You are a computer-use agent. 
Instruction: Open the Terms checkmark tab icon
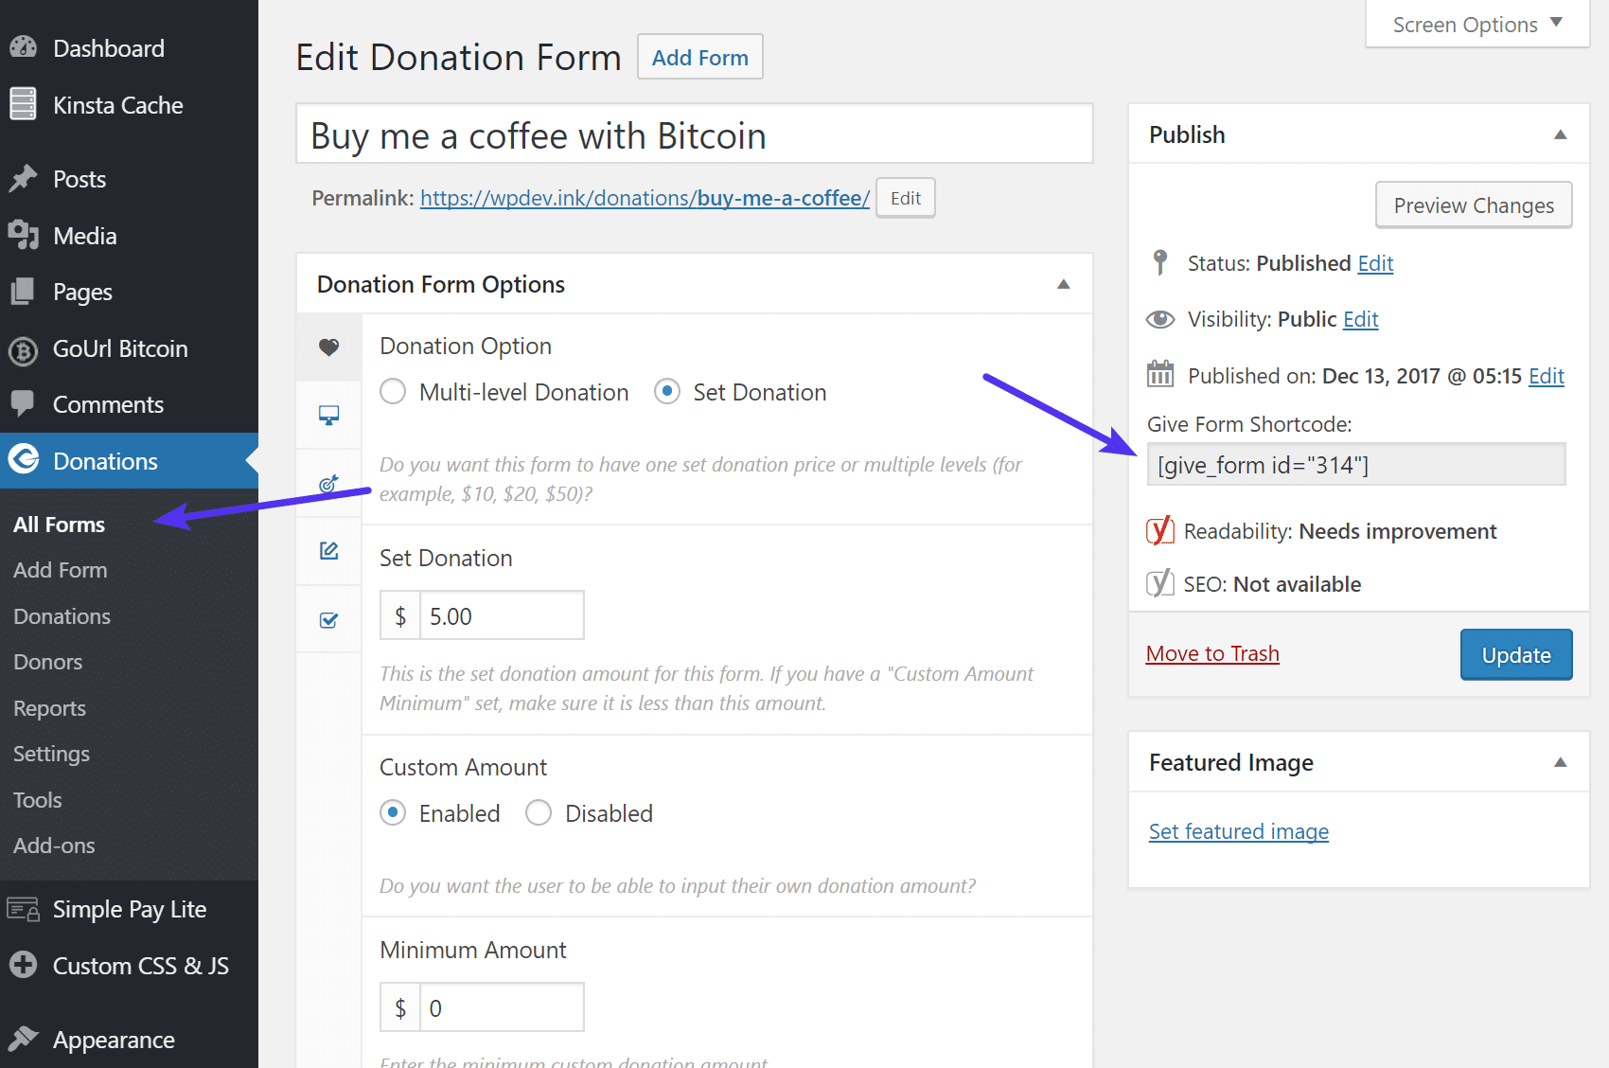pos(328,620)
